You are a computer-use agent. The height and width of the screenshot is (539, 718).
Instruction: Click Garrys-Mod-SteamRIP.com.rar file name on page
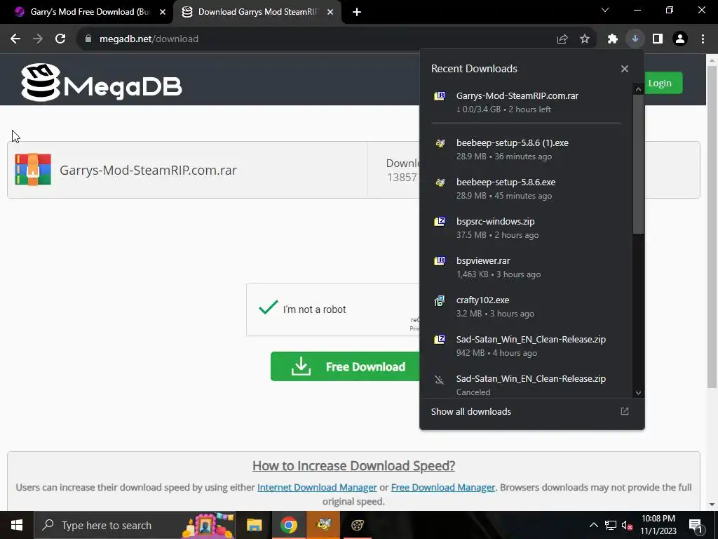click(x=149, y=170)
